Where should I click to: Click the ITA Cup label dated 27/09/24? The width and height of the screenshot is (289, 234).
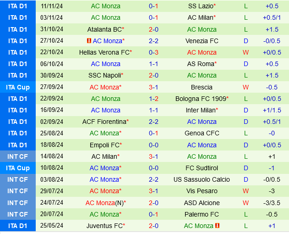point(18,87)
